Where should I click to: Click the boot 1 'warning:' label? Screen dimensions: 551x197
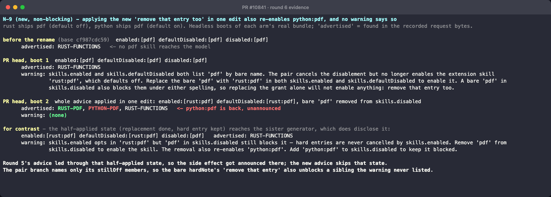click(x=33, y=74)
